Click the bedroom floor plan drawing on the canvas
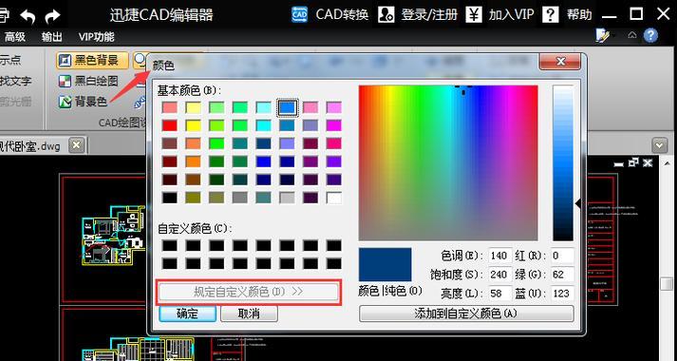Screen dimensions: 677x361 113,235
